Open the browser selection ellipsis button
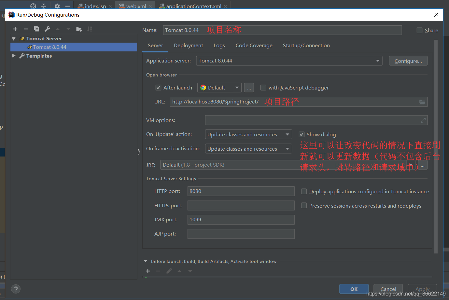Viewport: 449px width, 300px height. pos(249,88)
